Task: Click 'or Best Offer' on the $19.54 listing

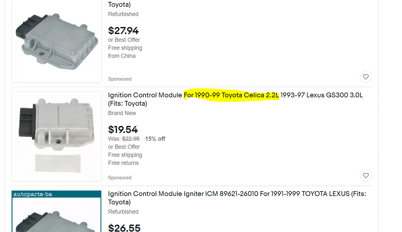Action: (124, 147)
